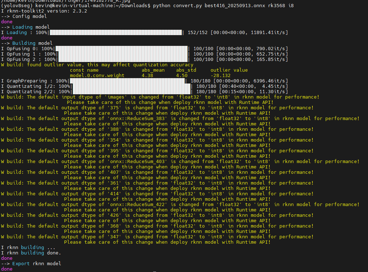The width and height of the screenshot is (368, 272).
Task: Click the 'found outlier value' warning line
Action: coord(97,65)
